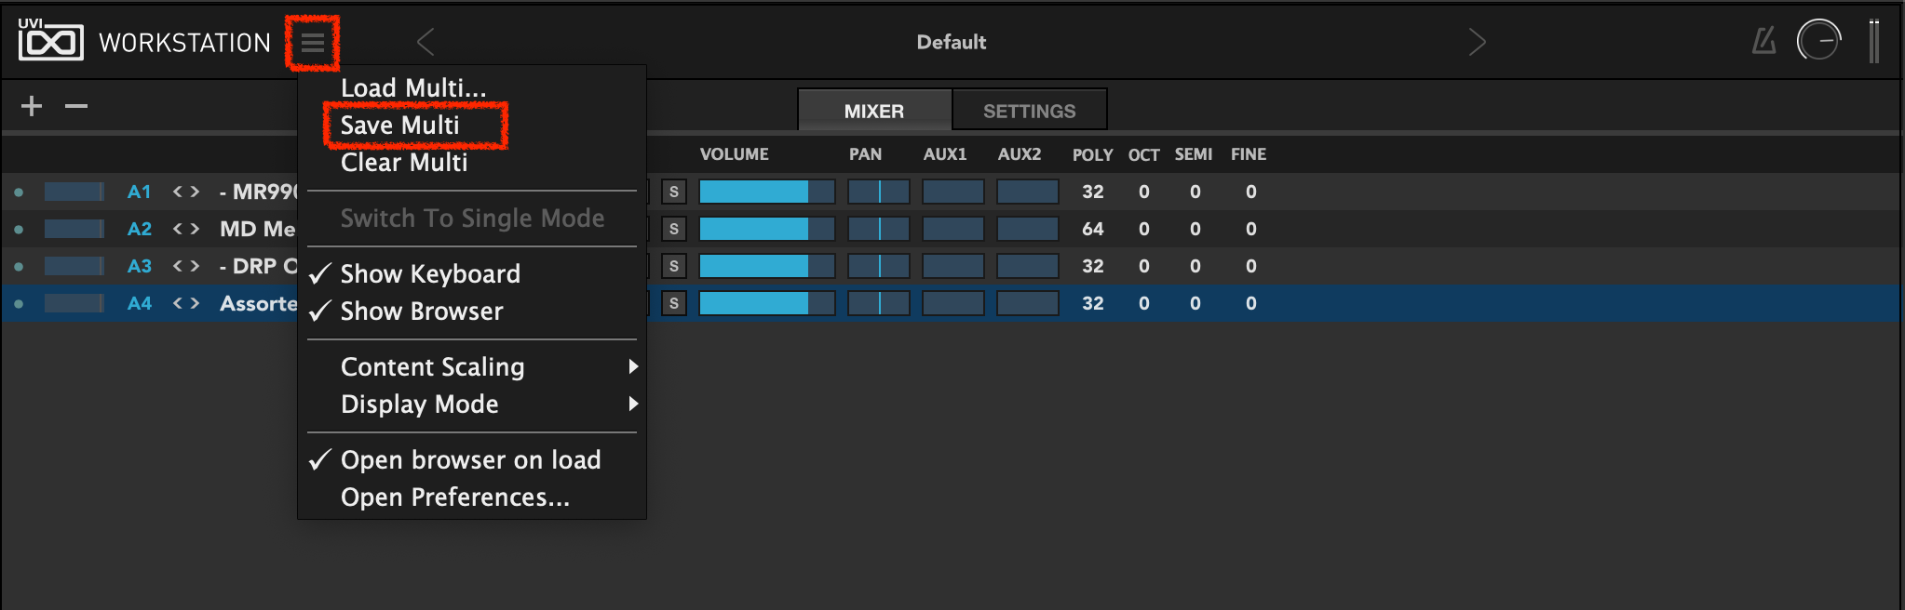Click polyphony value 64 on part A2
1905x610 pixels.
(x=1093, y=229)
